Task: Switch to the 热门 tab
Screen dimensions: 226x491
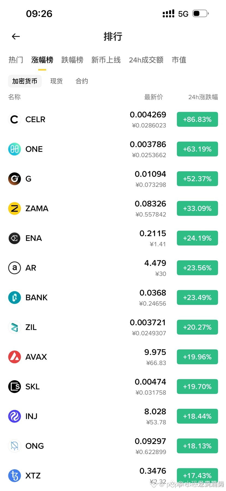Action: pos(16,60)
